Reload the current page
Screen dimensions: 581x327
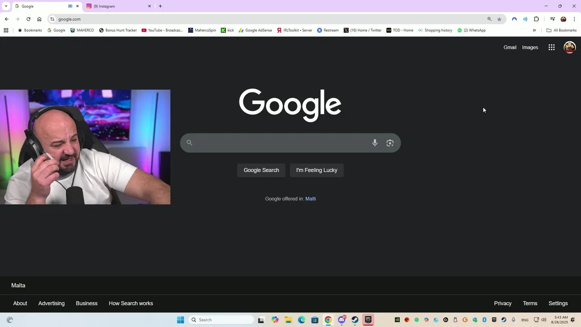(28, 19)
